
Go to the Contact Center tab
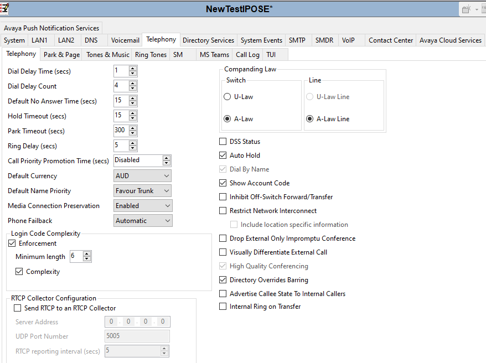391,40
